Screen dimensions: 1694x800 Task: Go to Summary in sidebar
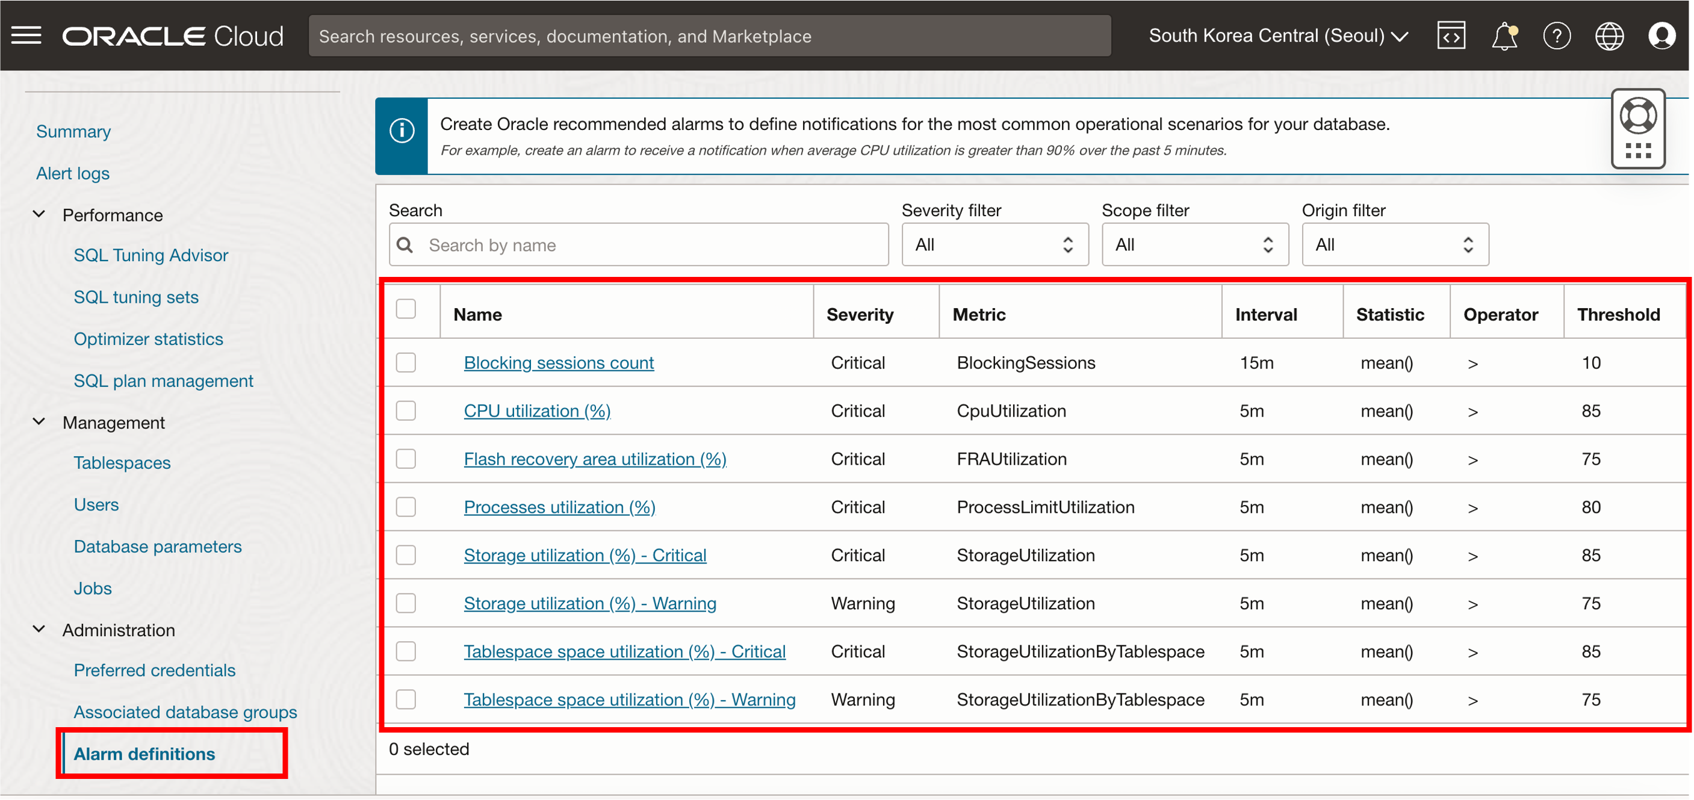[x=73, y=131]
